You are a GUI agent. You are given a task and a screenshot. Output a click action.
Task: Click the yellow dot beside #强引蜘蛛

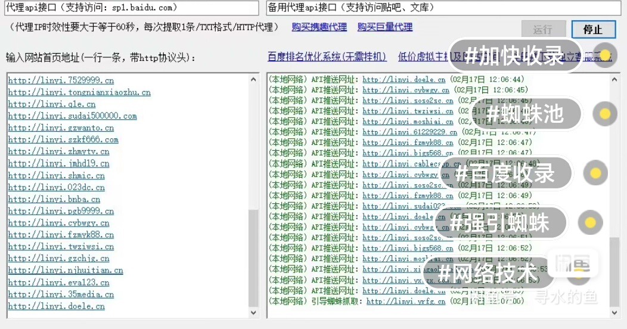(590, 223)
